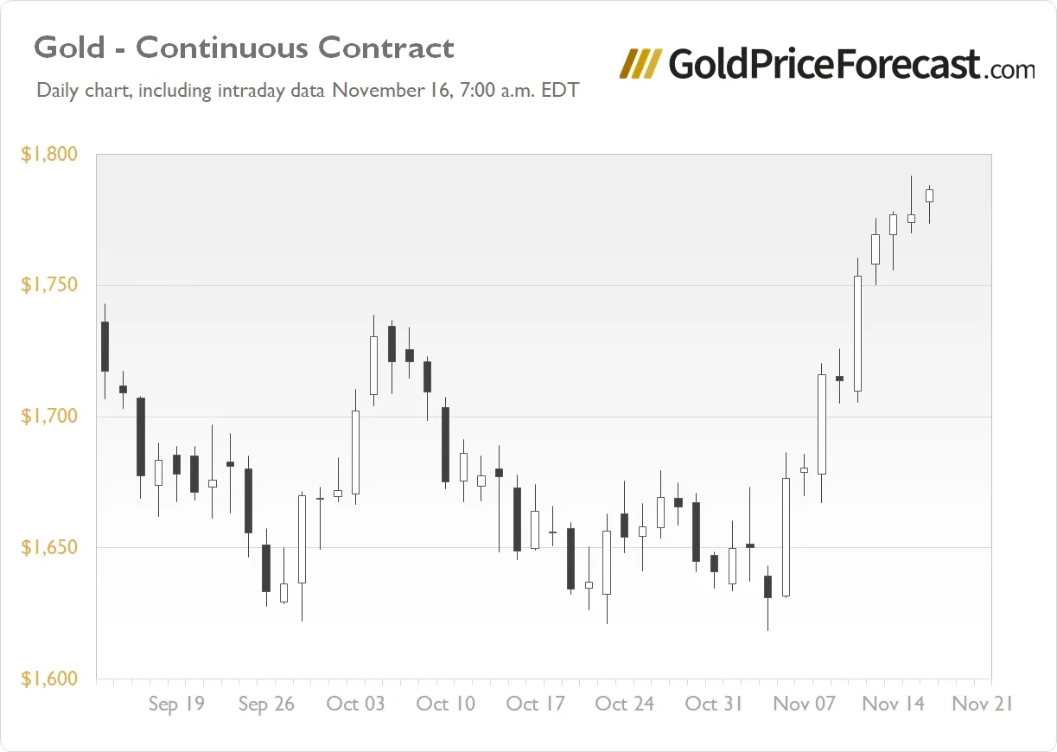The image size is (1057, 752).
Task: Click the Oct 03 date label
Action: (x=355, y=704)
